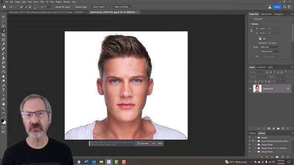Select the Move tool
Screen dimensions: 294x165
[3, 16]
